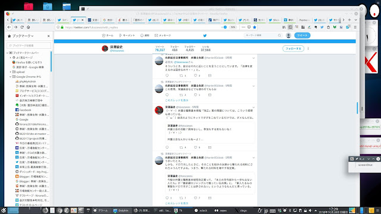Click the Twitter bird logo in the header

point(205,36)
